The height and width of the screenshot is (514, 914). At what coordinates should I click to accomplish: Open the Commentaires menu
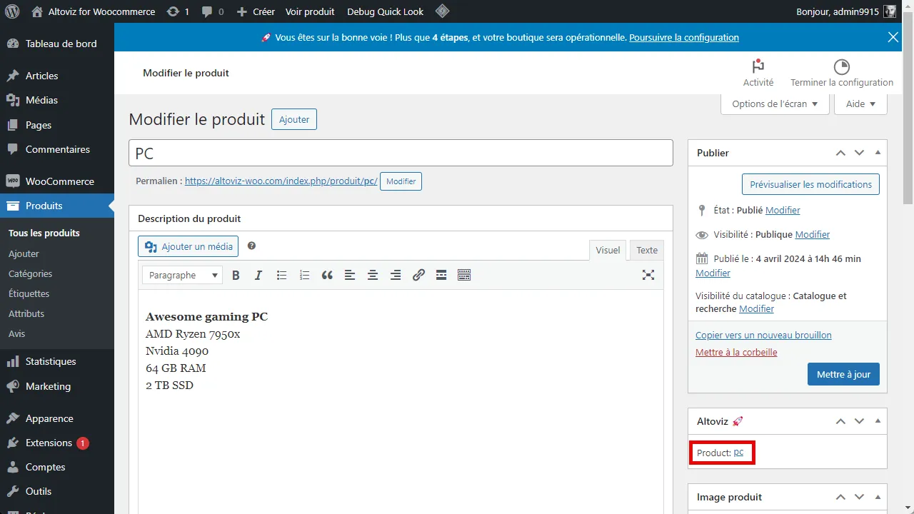(x=57, y=149)
